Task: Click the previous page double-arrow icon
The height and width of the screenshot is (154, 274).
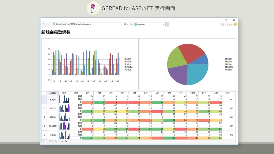Action: coord(59,141)
